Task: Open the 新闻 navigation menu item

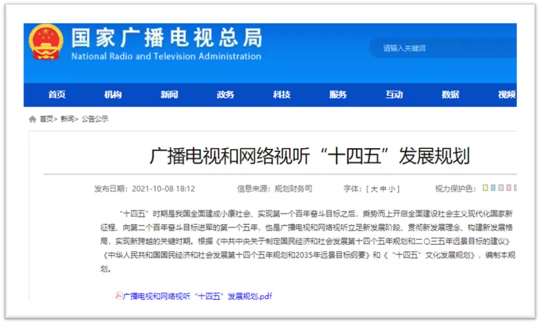Action: (x=169, y=95)
